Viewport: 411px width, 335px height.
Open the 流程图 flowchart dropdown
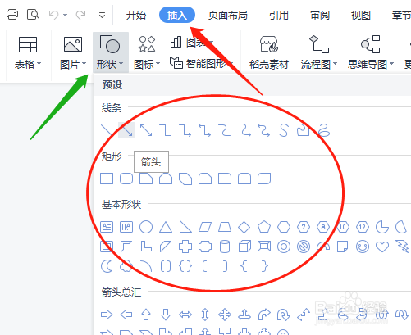pyautogui.click(x=319, y=52)
